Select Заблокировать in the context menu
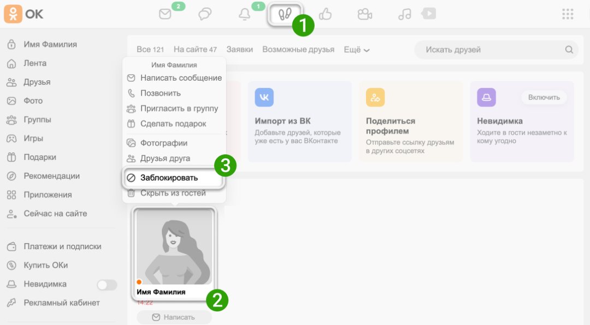Image resolution: width=590 pixels, height=325 pixels. (x=169, y=178)
